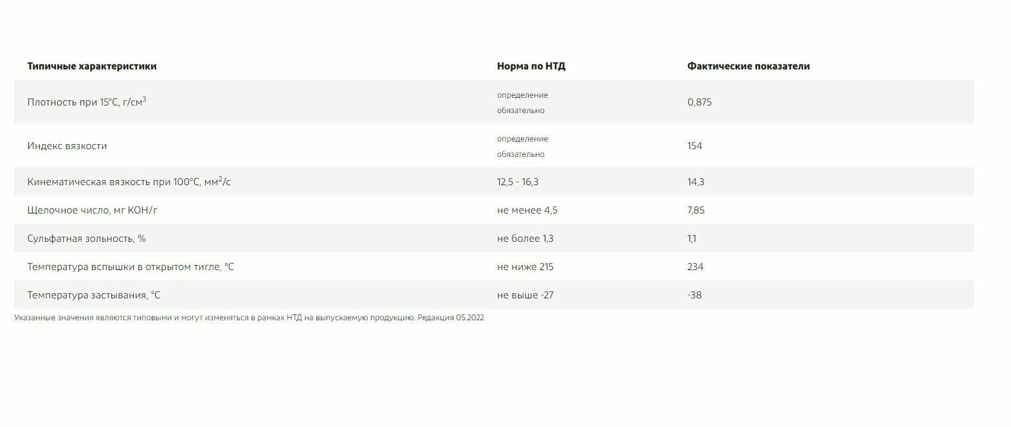Click the viscosity index value 154
1011x427 pixels.
[695, 146]
